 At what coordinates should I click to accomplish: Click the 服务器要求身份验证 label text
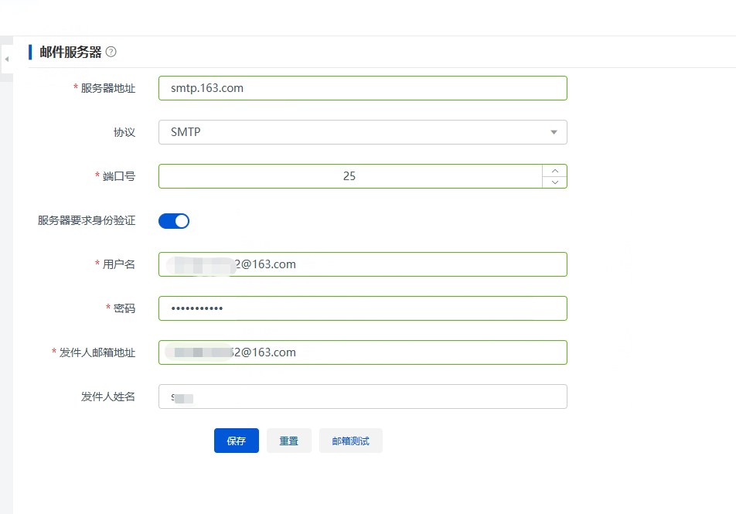87,220
